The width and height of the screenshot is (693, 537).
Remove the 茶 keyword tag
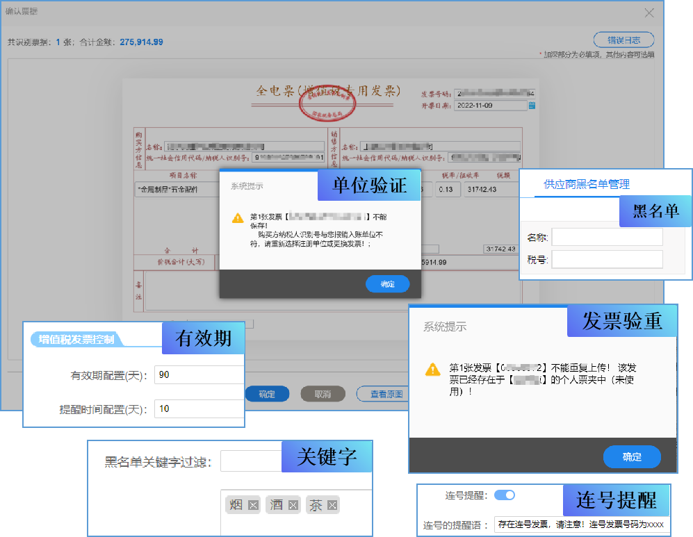[332, 505]
